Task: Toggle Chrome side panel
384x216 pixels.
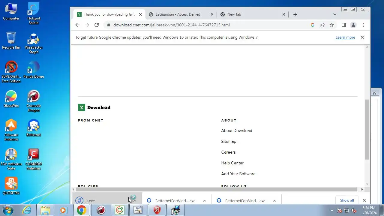Action: [344, 25]
